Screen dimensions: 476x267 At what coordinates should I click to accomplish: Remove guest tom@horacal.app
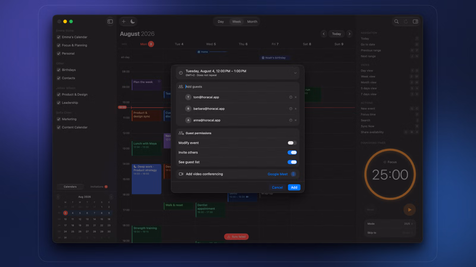click(x=295, y=97)
